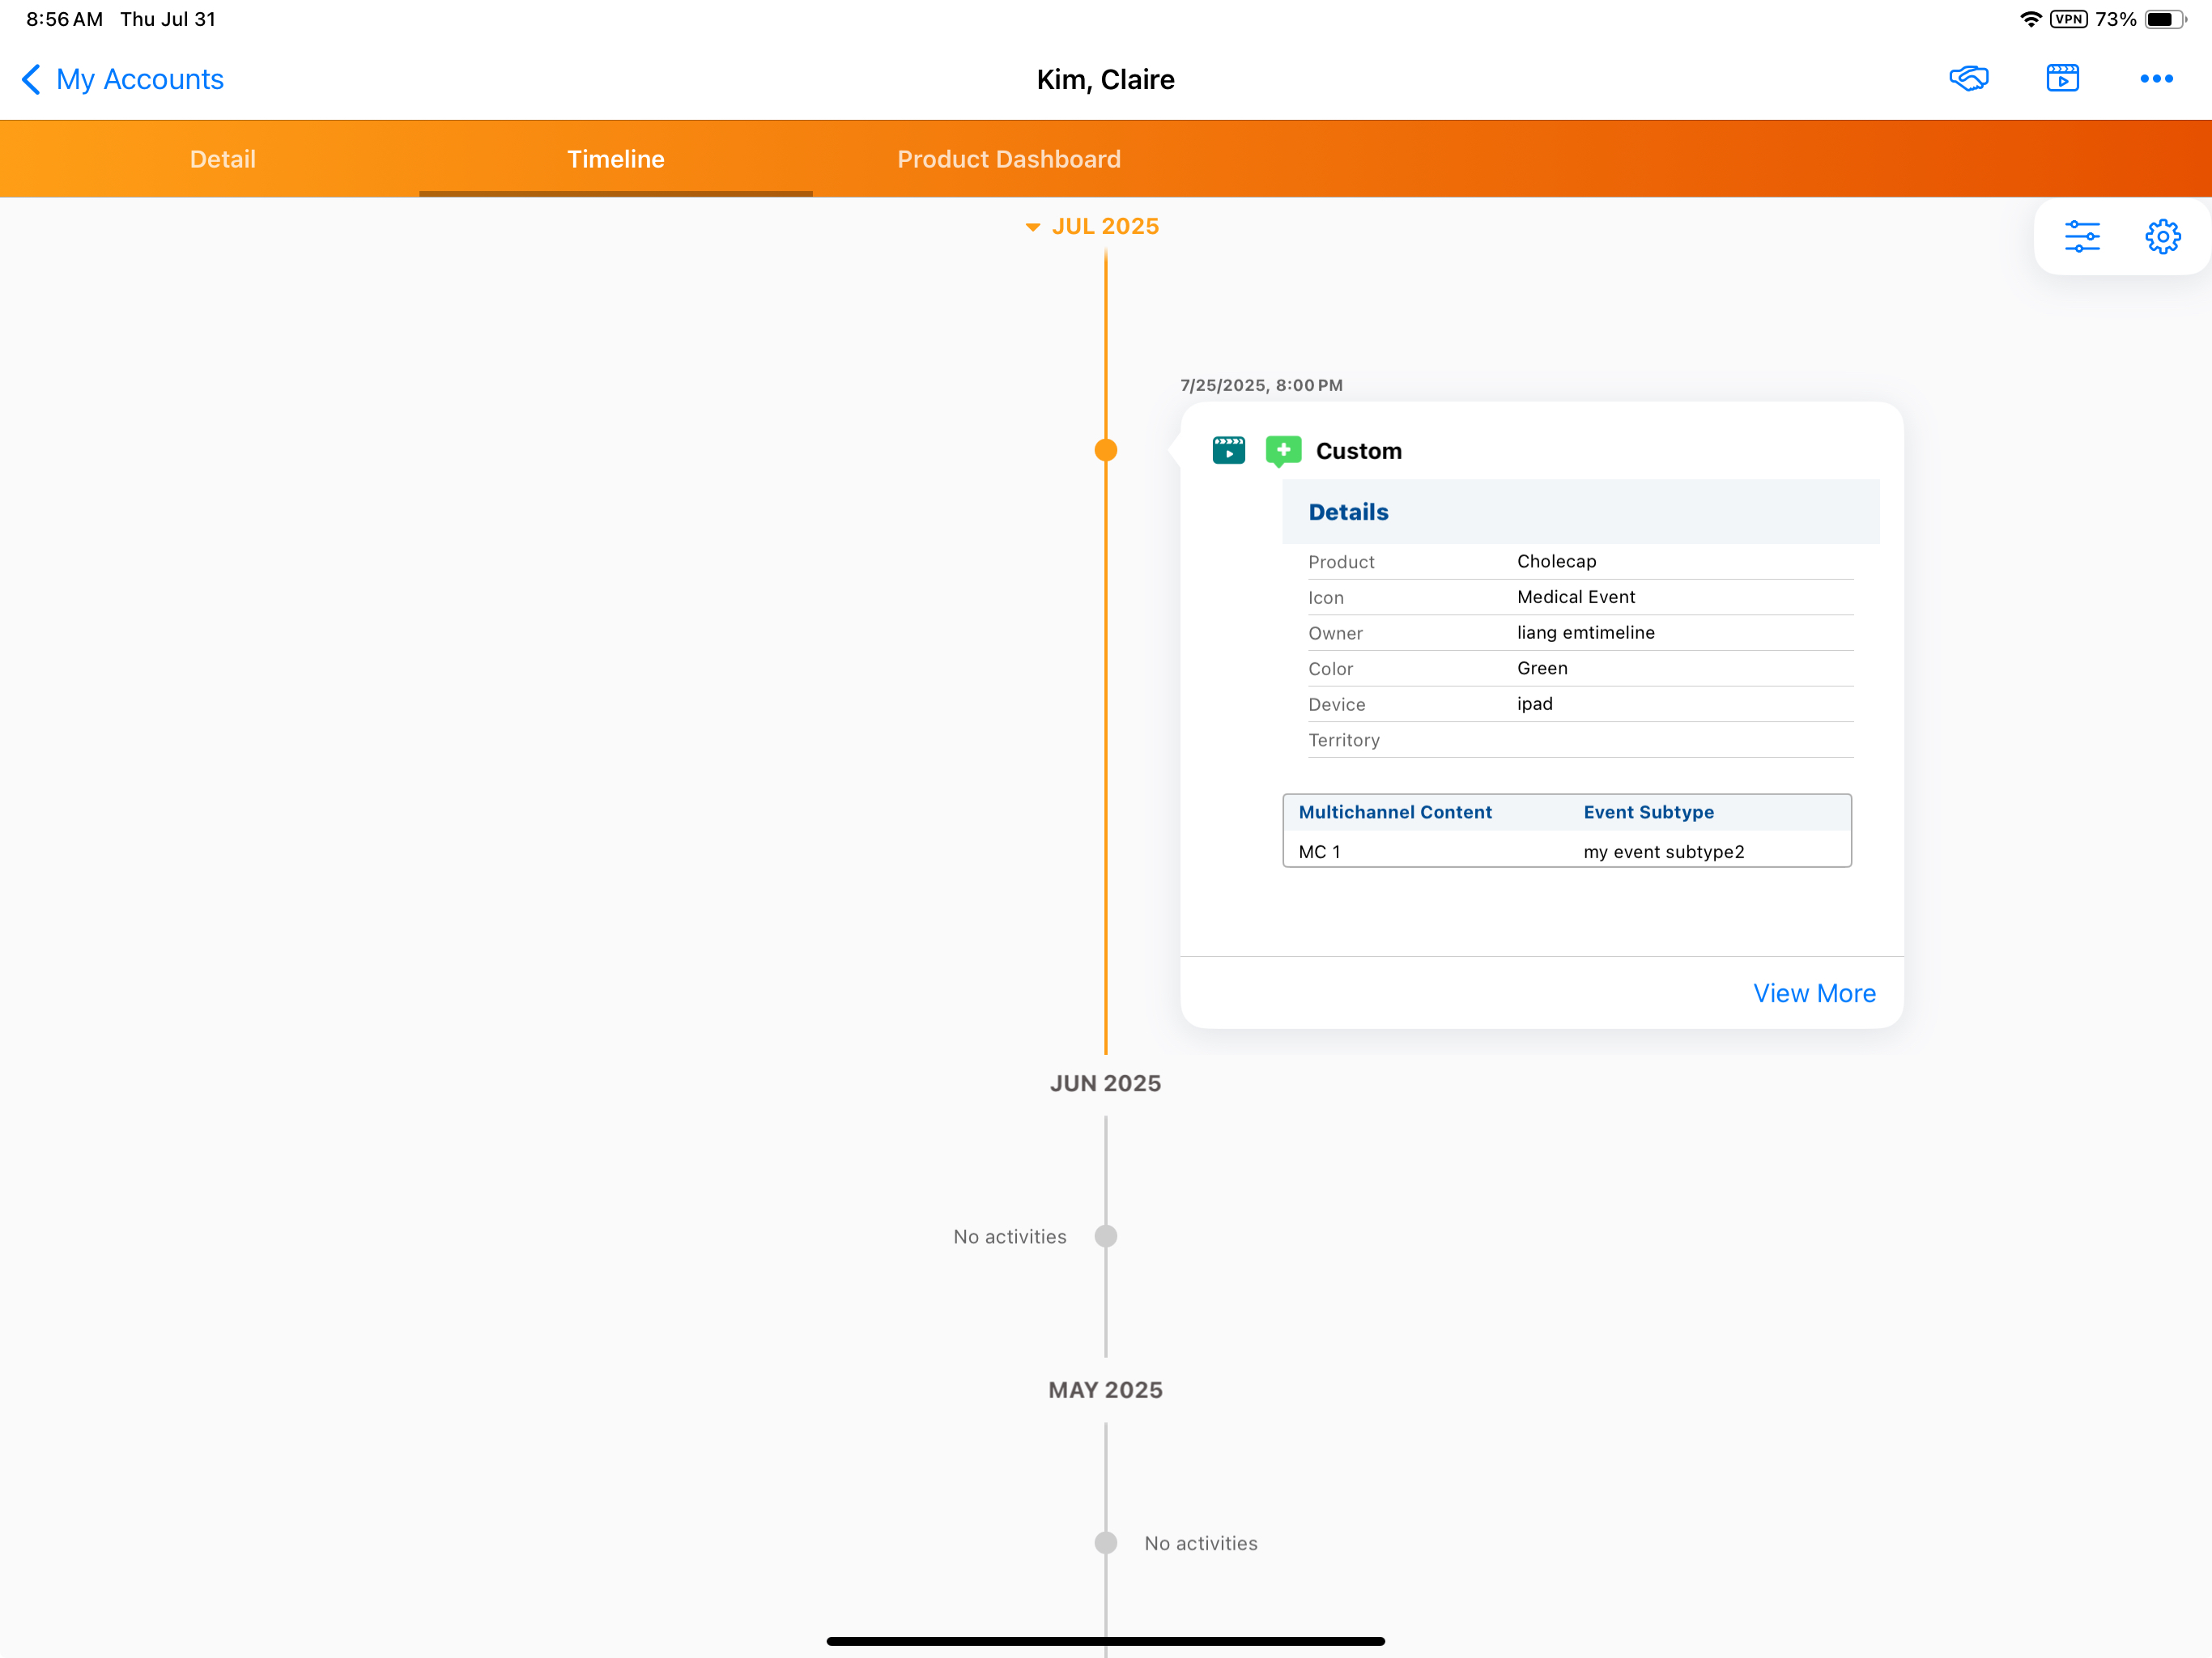Go back to My Accounts

click(x=140, y=79)
